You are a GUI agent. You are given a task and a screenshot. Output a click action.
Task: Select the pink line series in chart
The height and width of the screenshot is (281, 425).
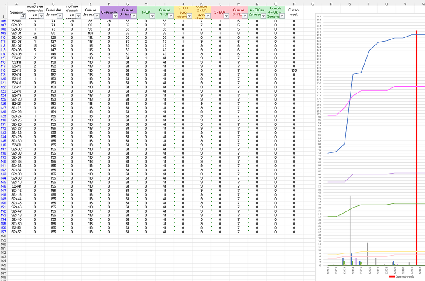(374, 91)
